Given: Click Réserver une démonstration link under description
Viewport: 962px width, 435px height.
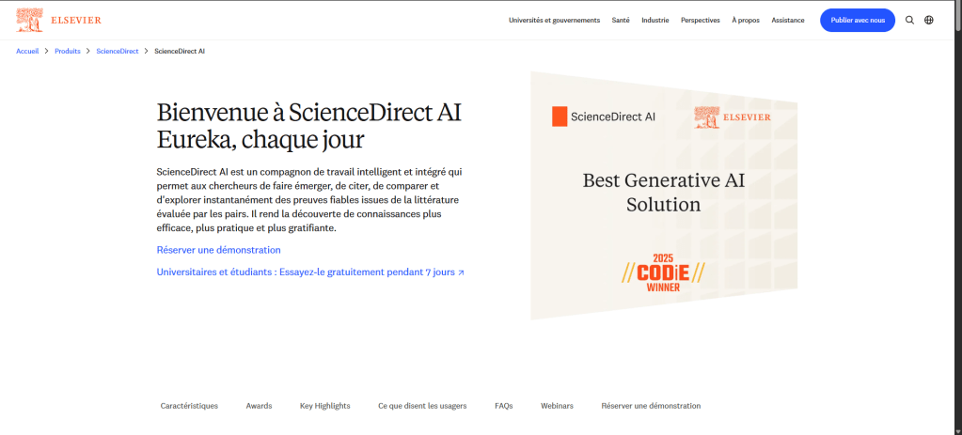Looking at the screenshot, I should [218, 250].
